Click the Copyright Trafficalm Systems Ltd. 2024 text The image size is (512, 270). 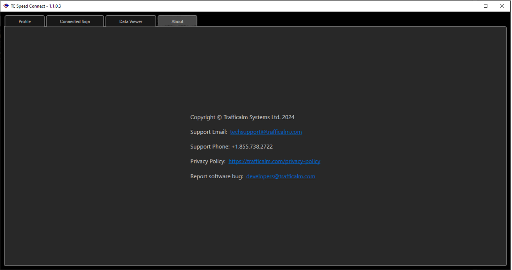point(242,117)
